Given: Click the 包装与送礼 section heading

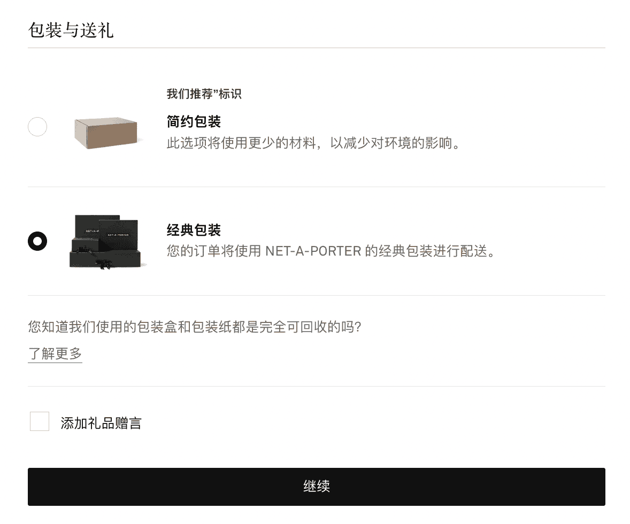Looking at the screenshot, I should pyautogui.click(x=71, y=30).
